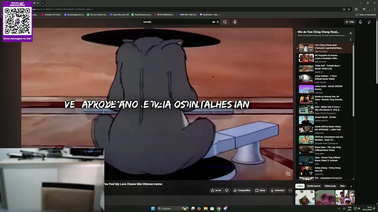Click the Compartilhar button
The width and height of the screenshot is (378, 212).
pos(242,191)
